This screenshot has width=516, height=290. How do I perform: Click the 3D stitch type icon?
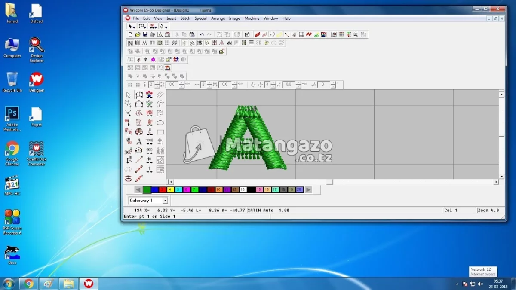tap(258, 43)
